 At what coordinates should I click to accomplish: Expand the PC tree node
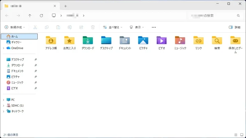(x=3, y=100)
